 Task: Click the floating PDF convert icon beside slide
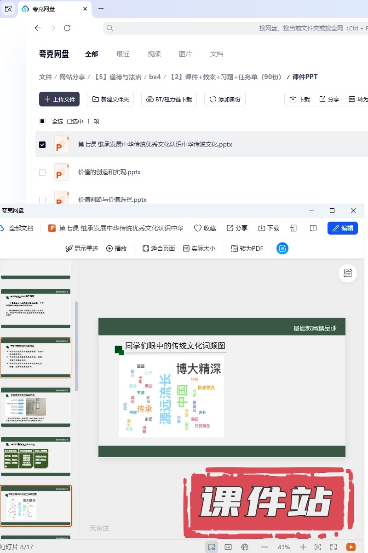(348, 273)
